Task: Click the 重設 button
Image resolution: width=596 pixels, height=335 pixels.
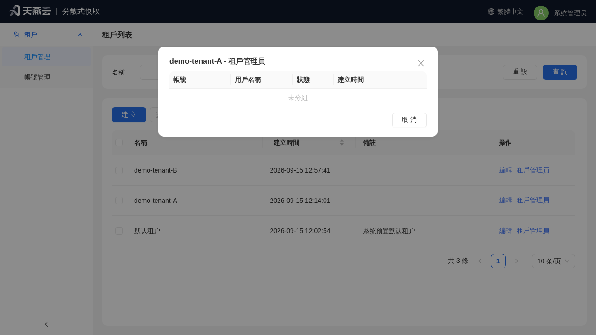Action: [520, 72]
